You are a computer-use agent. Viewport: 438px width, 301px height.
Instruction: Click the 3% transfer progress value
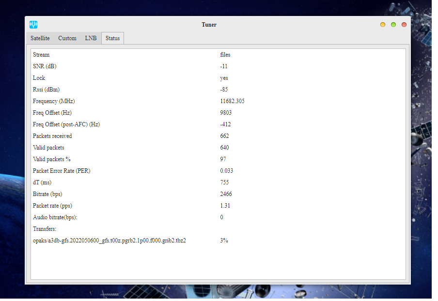coord(224,241)
